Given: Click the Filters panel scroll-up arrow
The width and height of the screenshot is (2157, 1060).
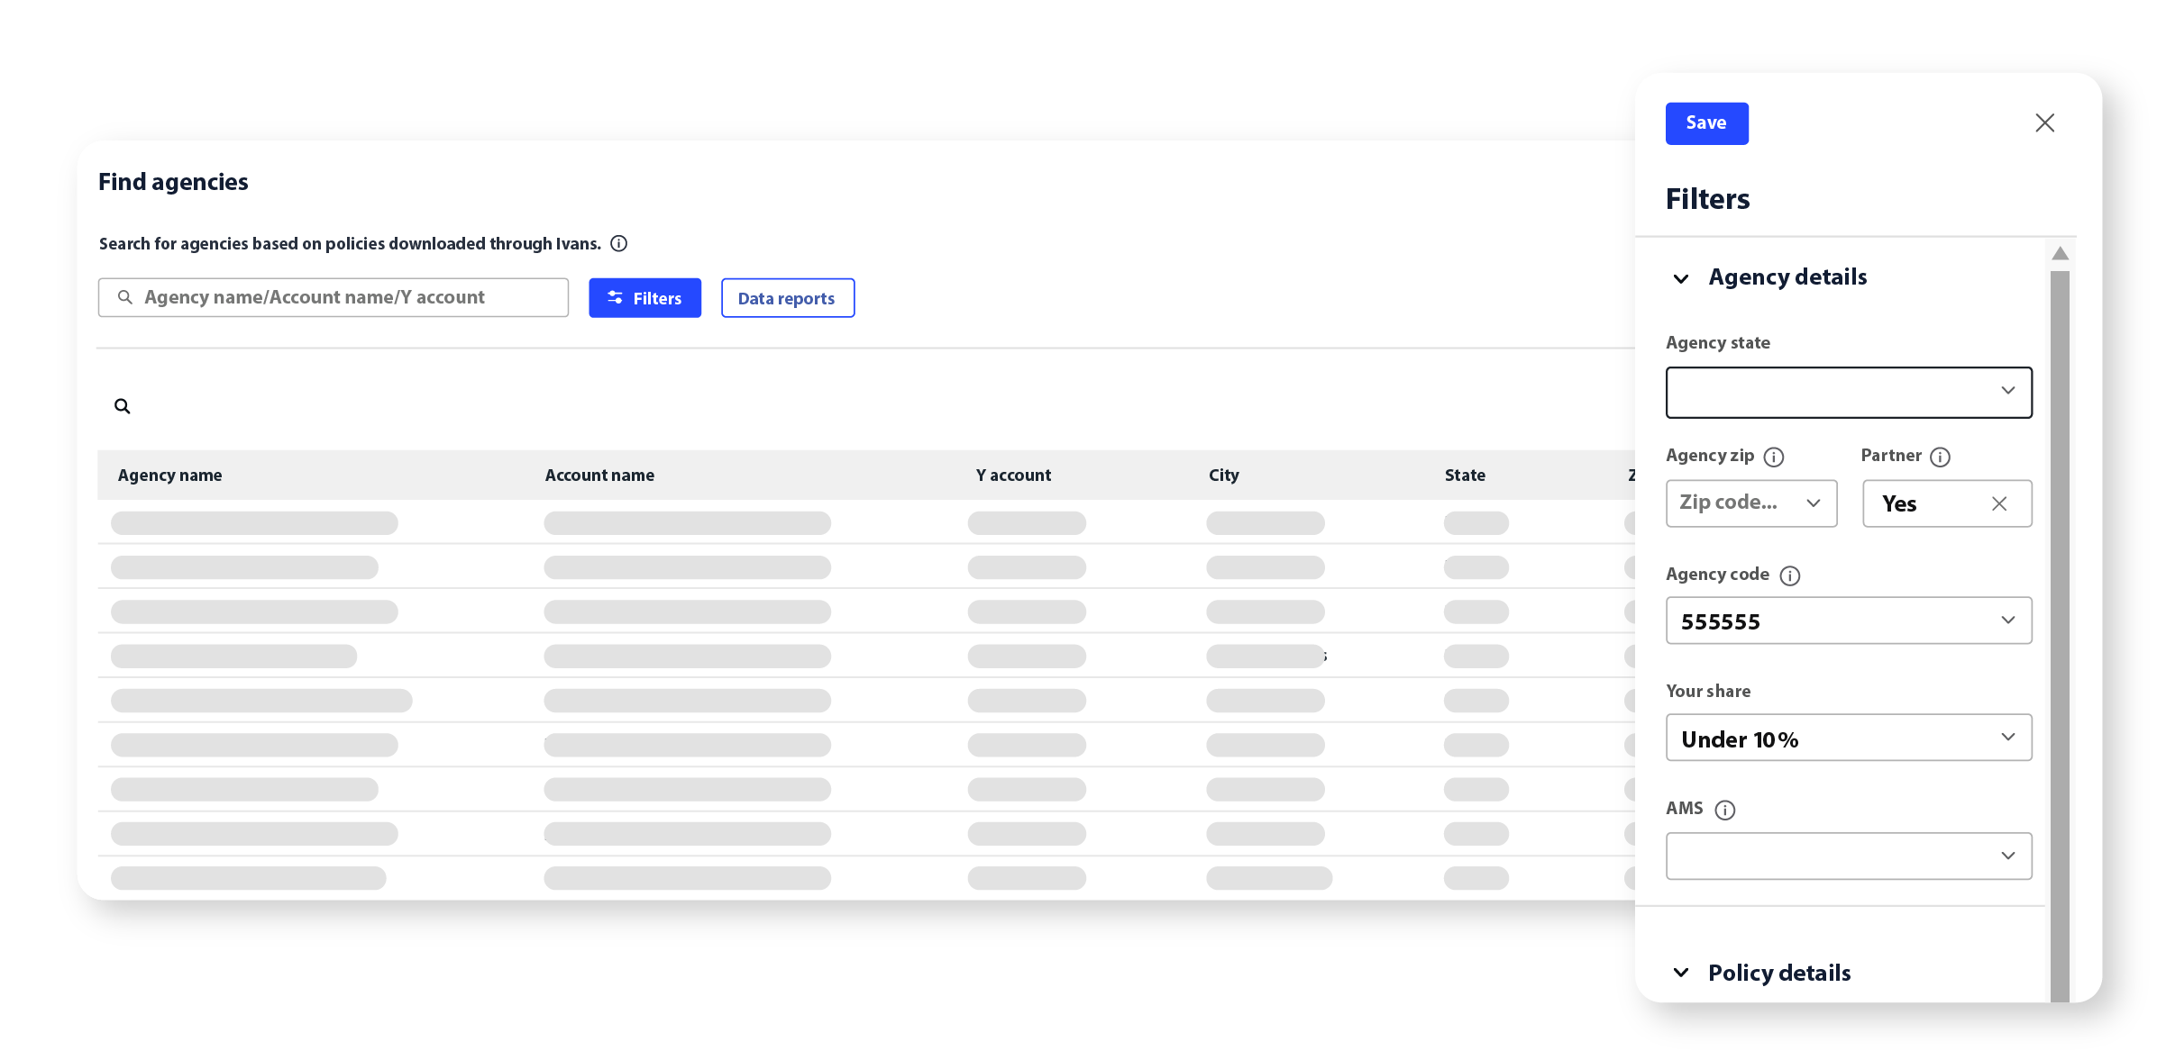Looking at the screenshot, I should click(2060, 253).
